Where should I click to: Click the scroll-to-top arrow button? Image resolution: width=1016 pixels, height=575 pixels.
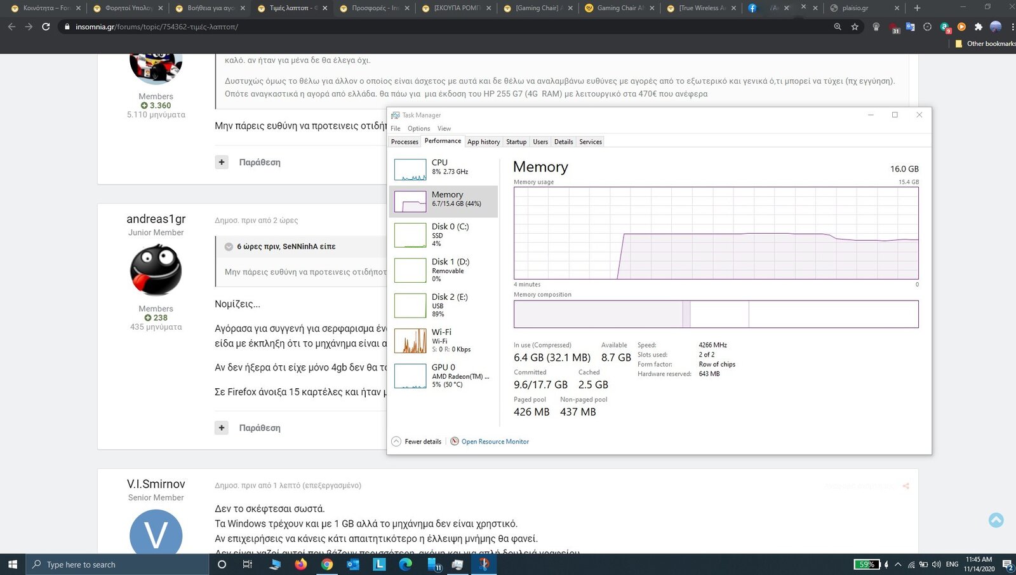(996, 520)
